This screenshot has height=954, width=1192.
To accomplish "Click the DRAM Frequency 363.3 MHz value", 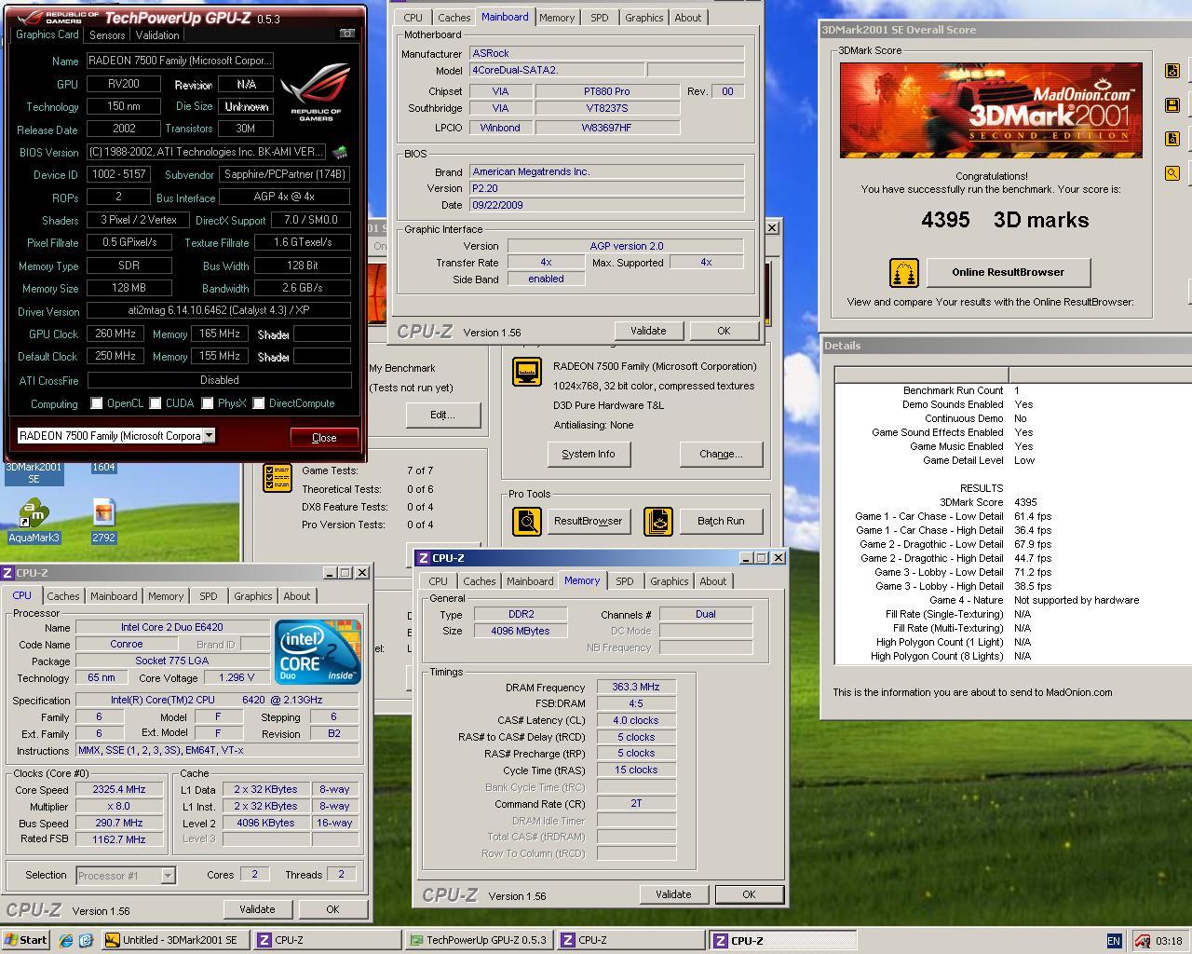I will (x=636, y=687).
